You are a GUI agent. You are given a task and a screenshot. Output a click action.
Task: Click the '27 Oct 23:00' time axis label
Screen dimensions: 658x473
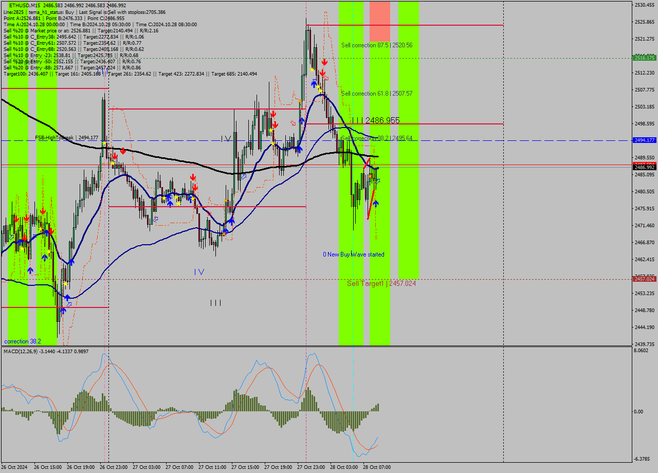(x=311, y=467)
